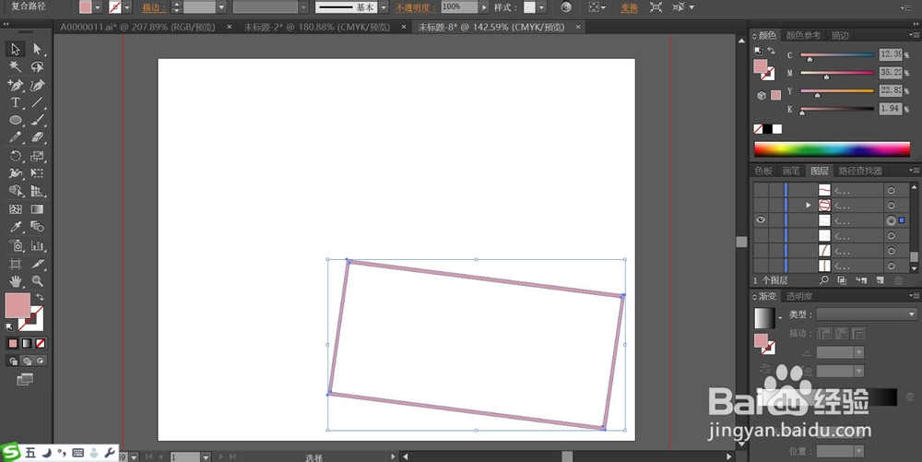This screenshot has height=462, width=922.
Task: Open zoom level dropdown in status bar
Action: pyautogui.click(x=134, y=456)
